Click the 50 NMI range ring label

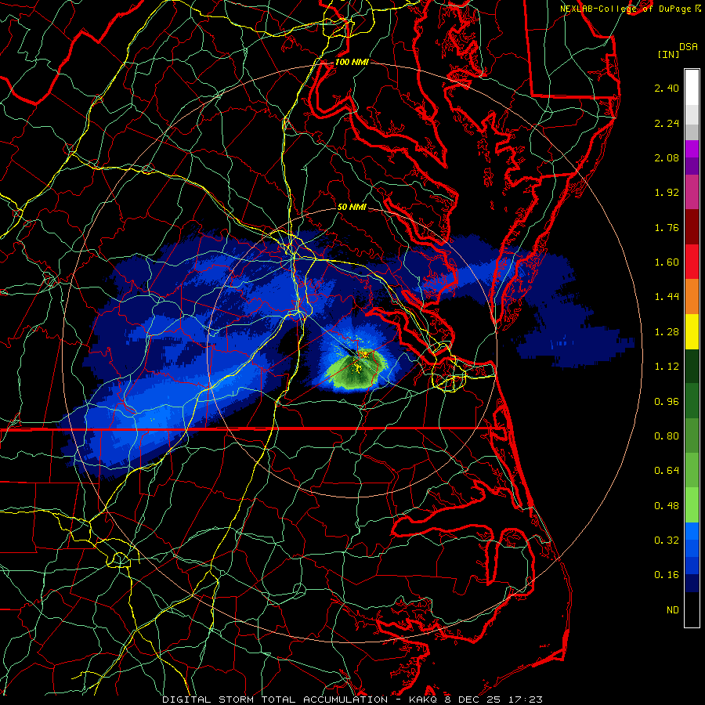352,207
